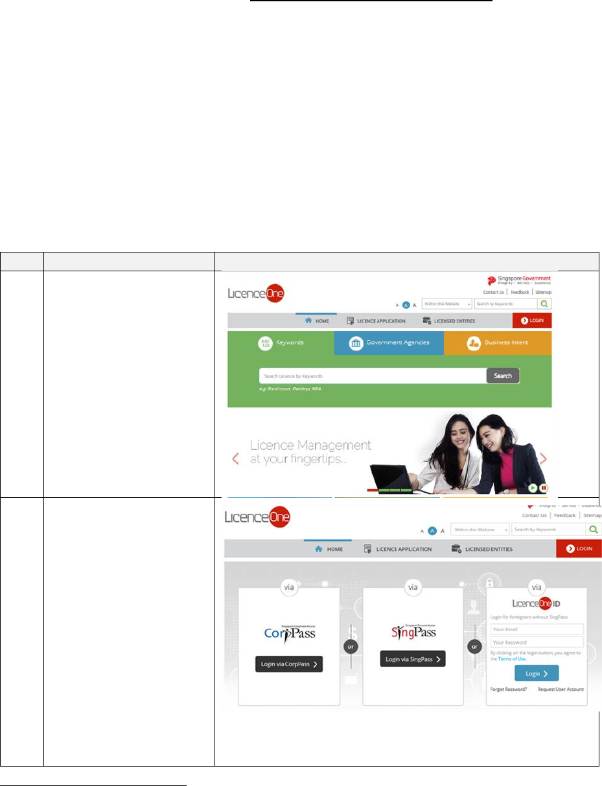
Task: Select smallest font size 'A' on homepage screenshot
Action: point(397,304)
